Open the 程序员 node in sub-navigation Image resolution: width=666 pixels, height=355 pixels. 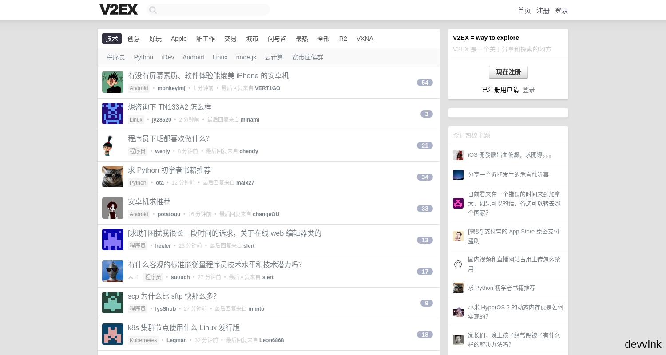[116, 57]
